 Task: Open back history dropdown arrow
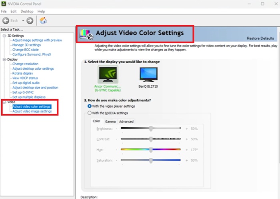23,20
